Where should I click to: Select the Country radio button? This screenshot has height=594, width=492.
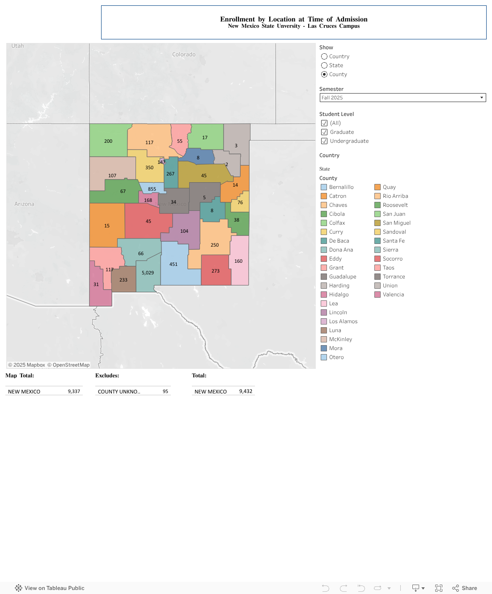click(x=324, y=56)
